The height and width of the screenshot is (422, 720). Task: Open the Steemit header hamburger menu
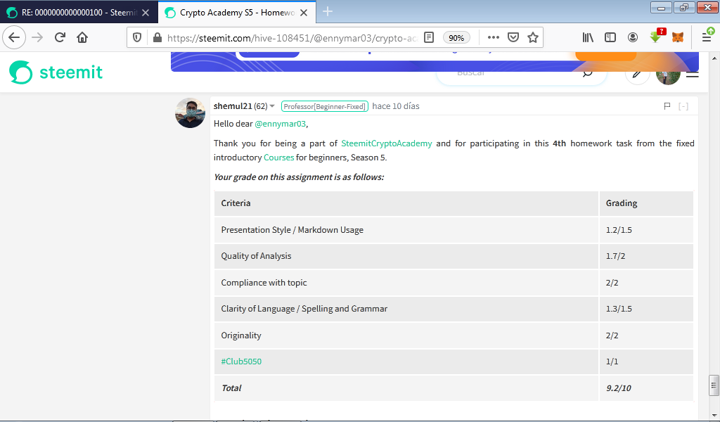(693, 75)
